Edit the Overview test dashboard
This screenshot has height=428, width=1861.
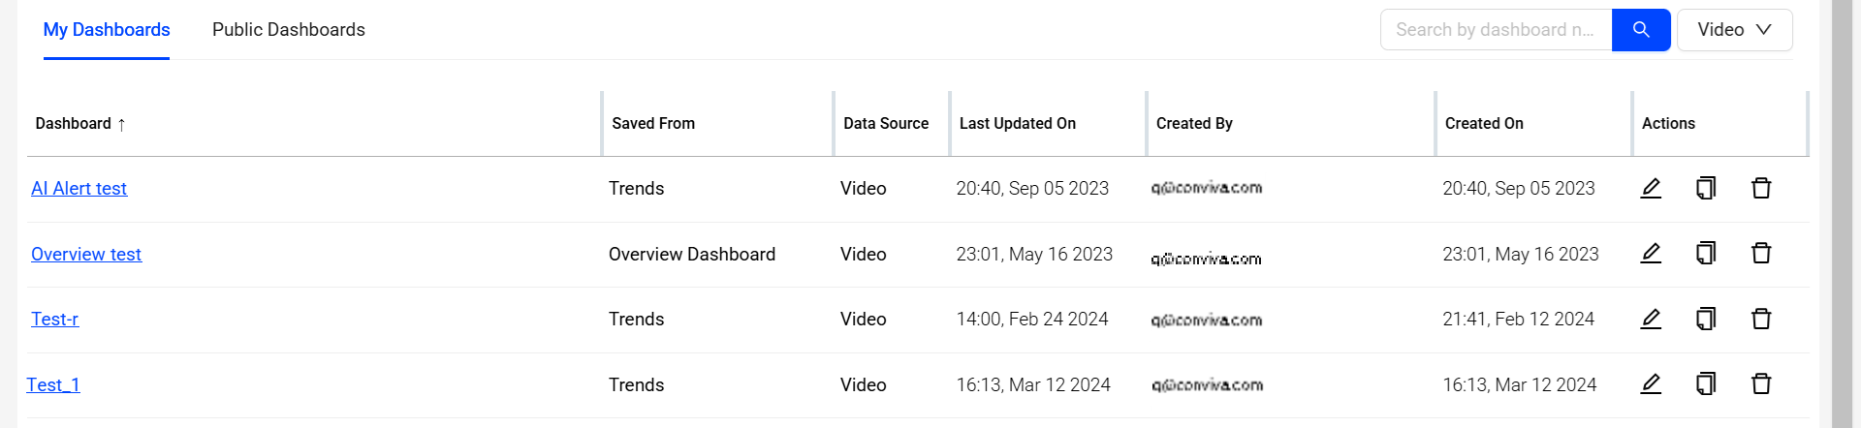point(1651,254)
